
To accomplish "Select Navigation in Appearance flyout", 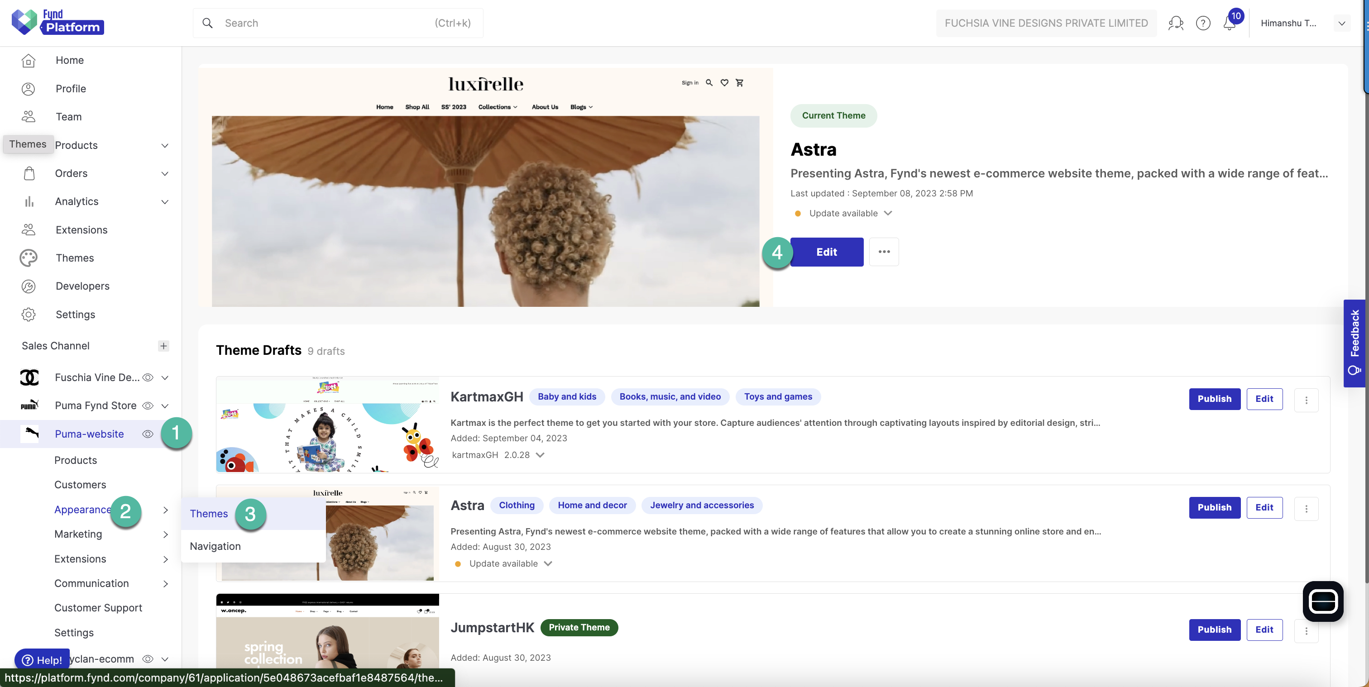I will pos(253,546).
